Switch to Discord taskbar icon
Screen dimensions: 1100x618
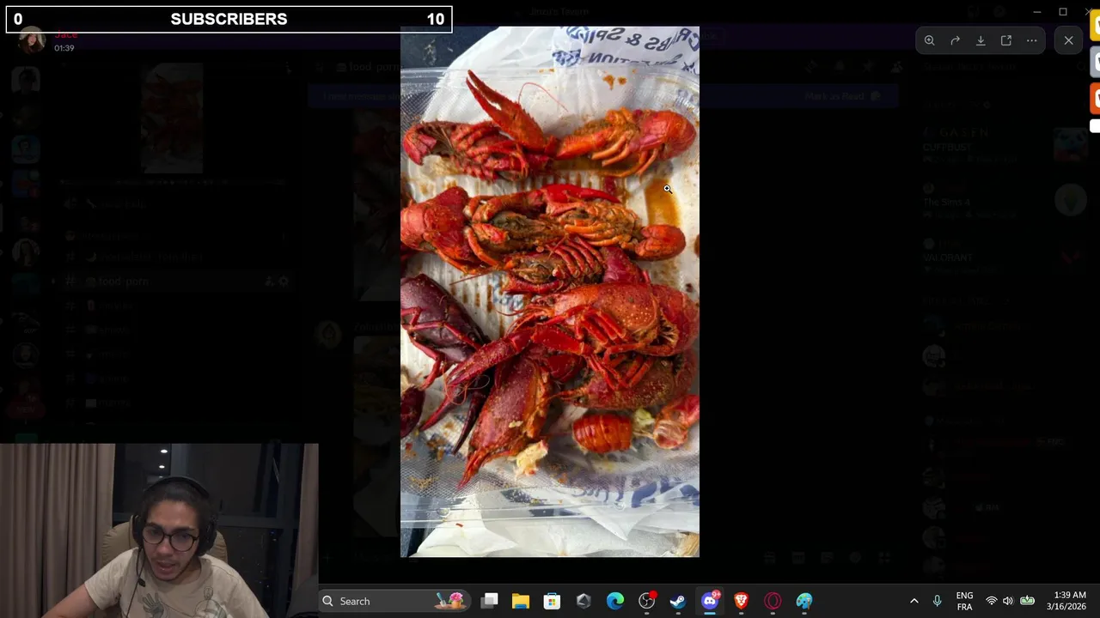tap(710, 601)
